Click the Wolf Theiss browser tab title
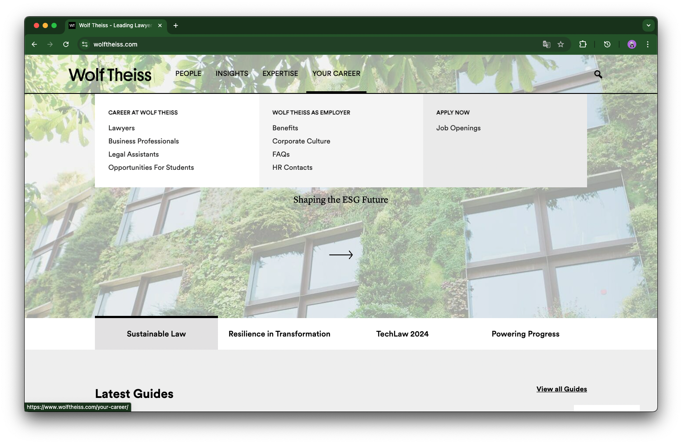 point(115,25)
